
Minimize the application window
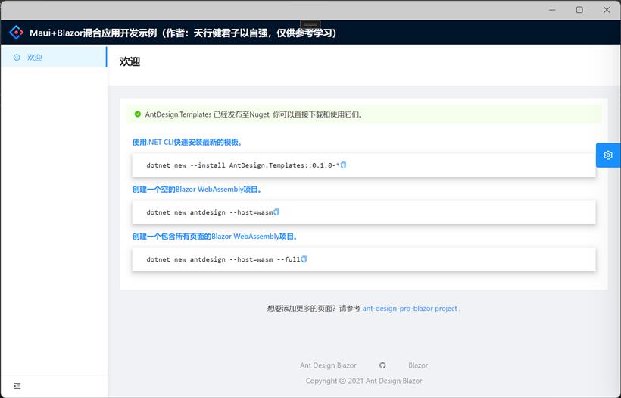(553, 10)
